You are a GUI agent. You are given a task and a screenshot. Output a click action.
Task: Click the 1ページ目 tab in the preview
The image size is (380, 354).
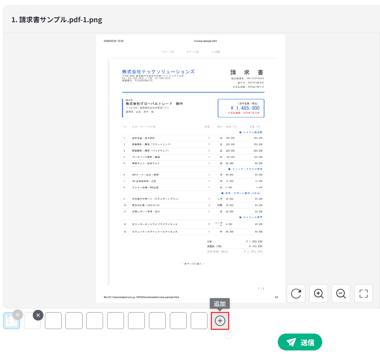pos(168,52)
